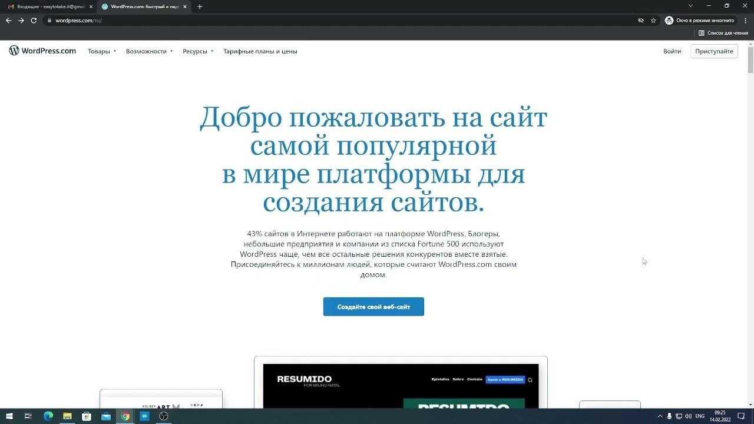This screenshot has height=424, width=754.
Task: Switch to the Gmail Входящие tab
Action: [x=47, y=6]
